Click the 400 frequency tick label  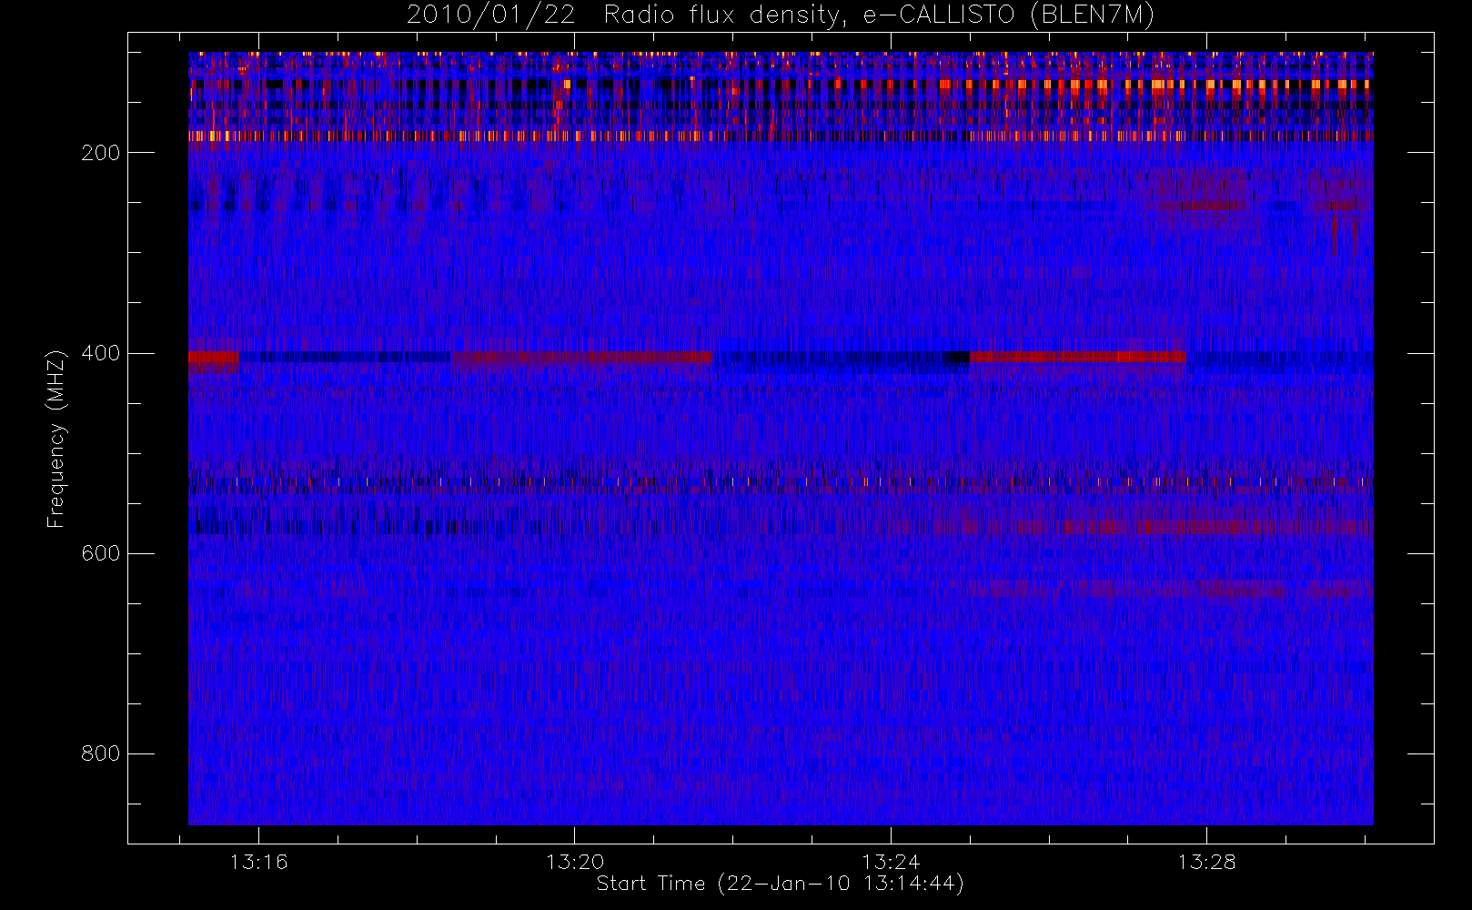point(101,353)
